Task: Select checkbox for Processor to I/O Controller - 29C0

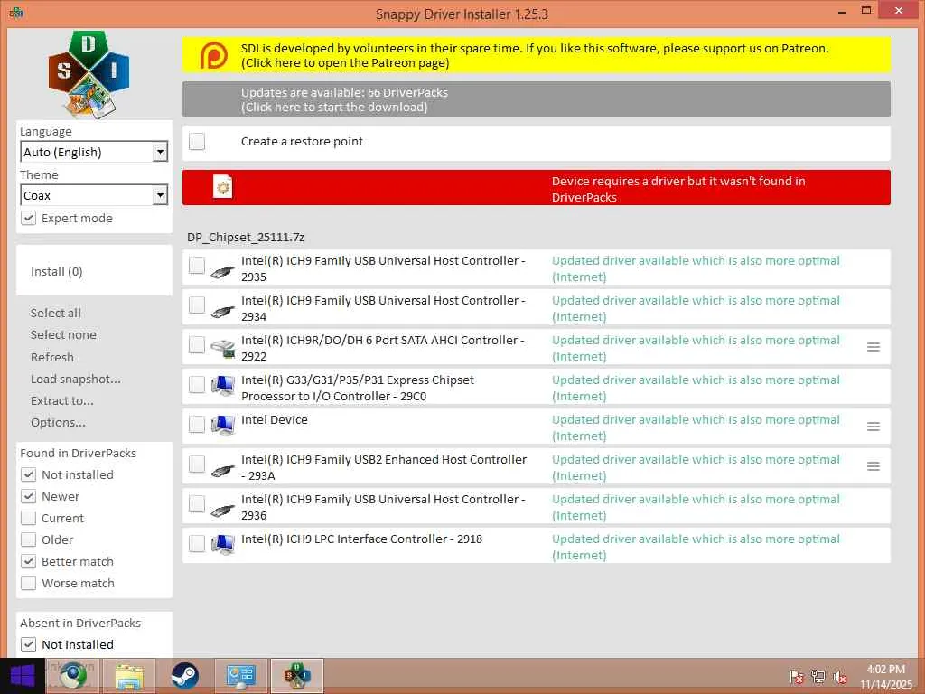Action: tap(196, 385)
